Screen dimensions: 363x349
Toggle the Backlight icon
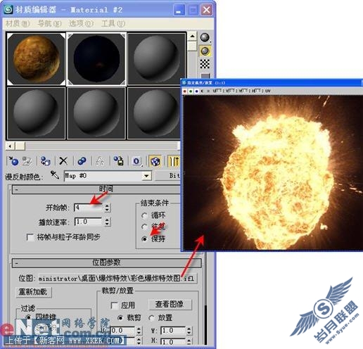click(205, 51)
